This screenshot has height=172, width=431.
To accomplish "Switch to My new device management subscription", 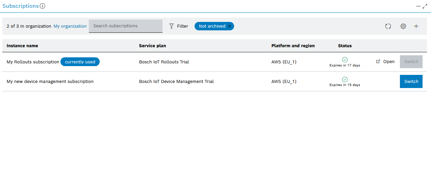I will [411, 82].
